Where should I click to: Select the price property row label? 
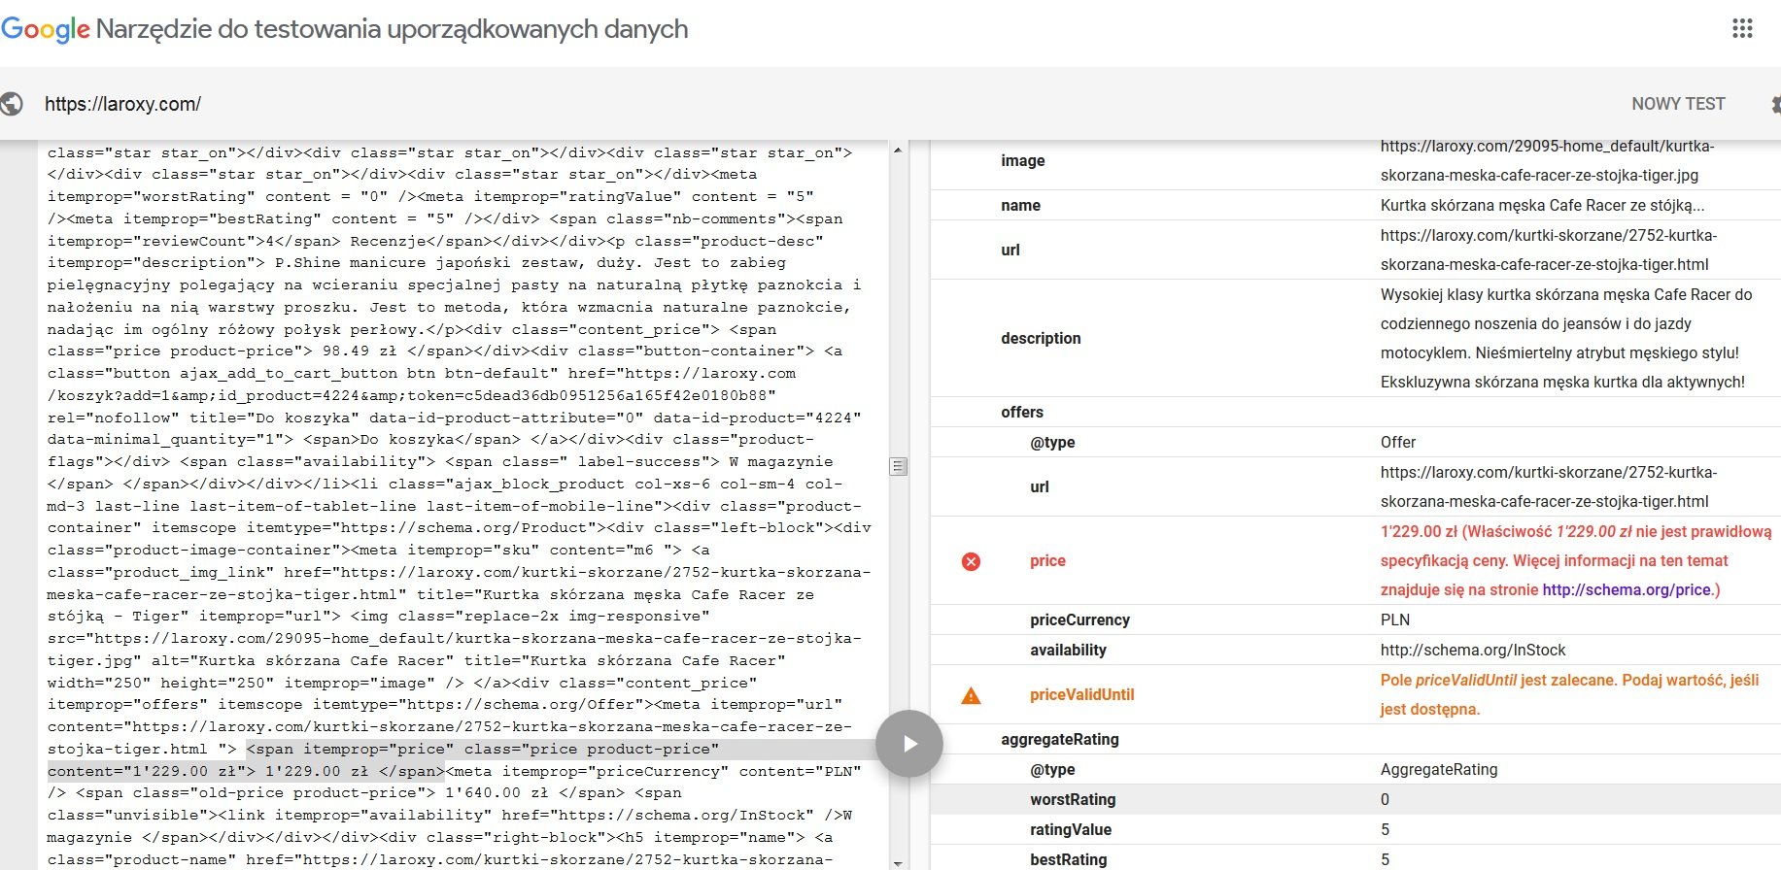1047,561
